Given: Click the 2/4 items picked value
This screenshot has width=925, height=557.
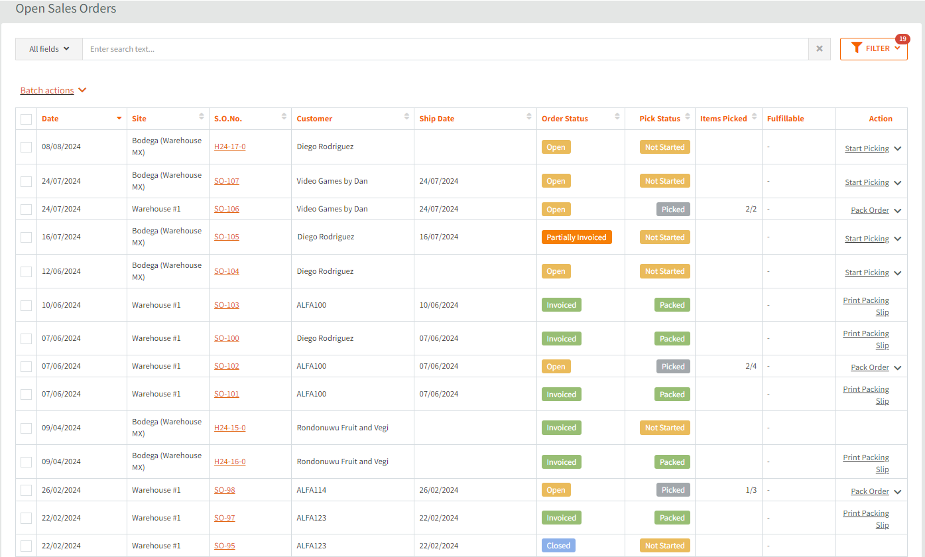Looking at the screenshot, I should click(x=751, y=366).
